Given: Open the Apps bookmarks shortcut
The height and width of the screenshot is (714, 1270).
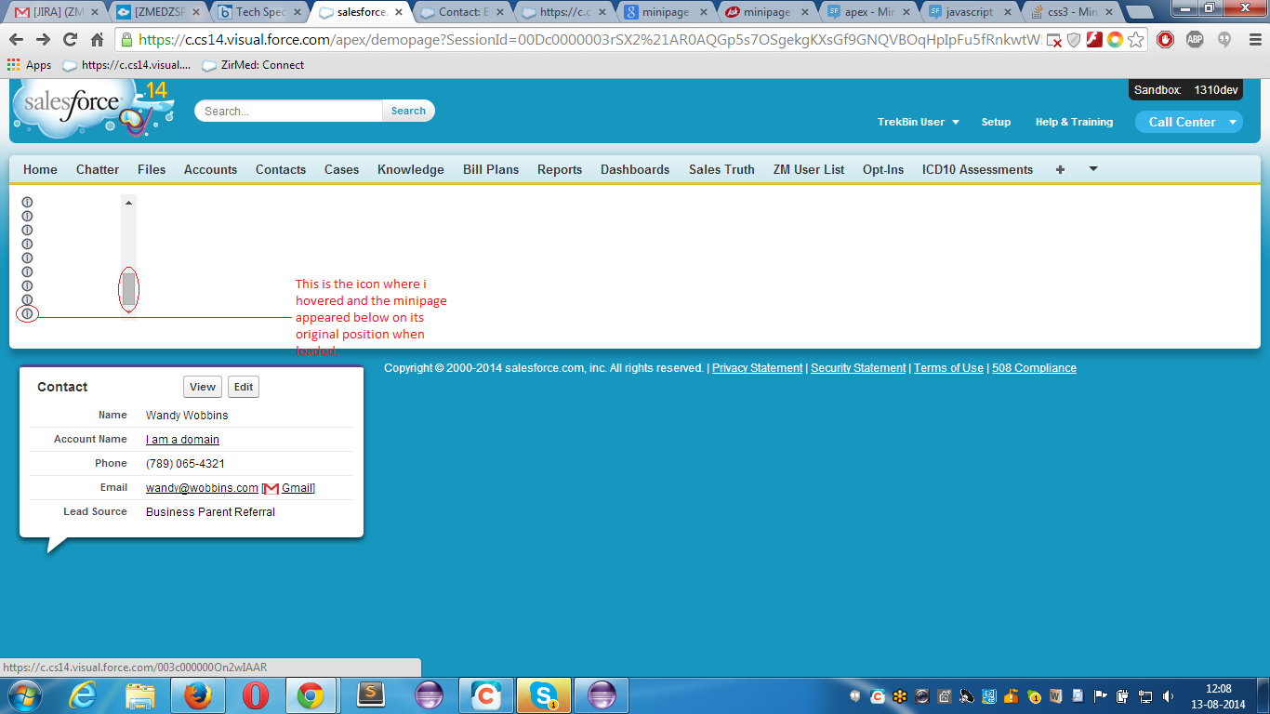Looking at the screenshot, I should (29, 65).
